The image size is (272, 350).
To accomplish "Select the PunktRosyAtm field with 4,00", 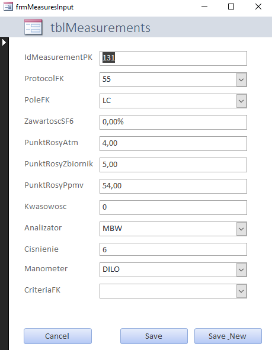I will click(x=173, y=143).
